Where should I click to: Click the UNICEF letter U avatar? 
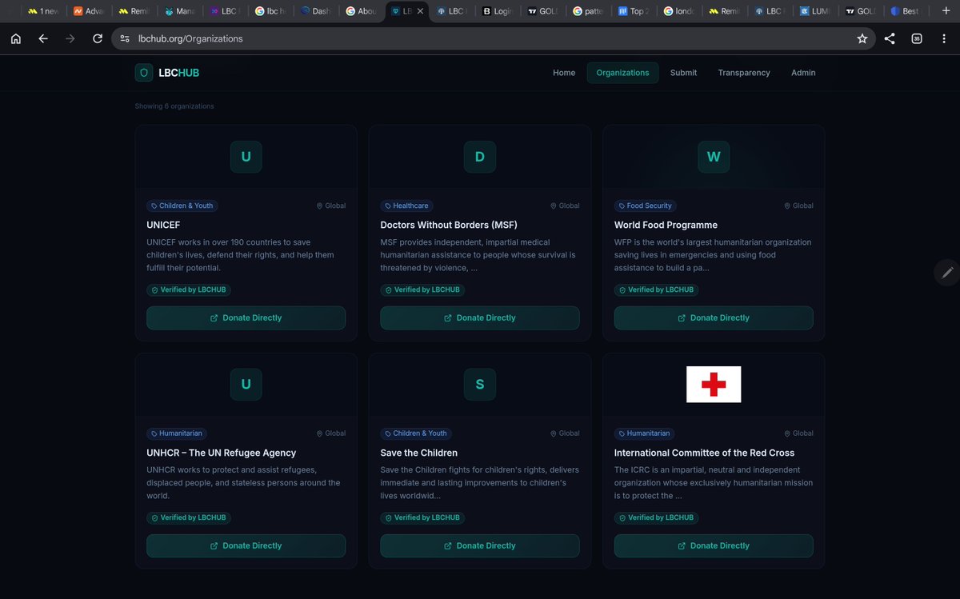[246, 157]
